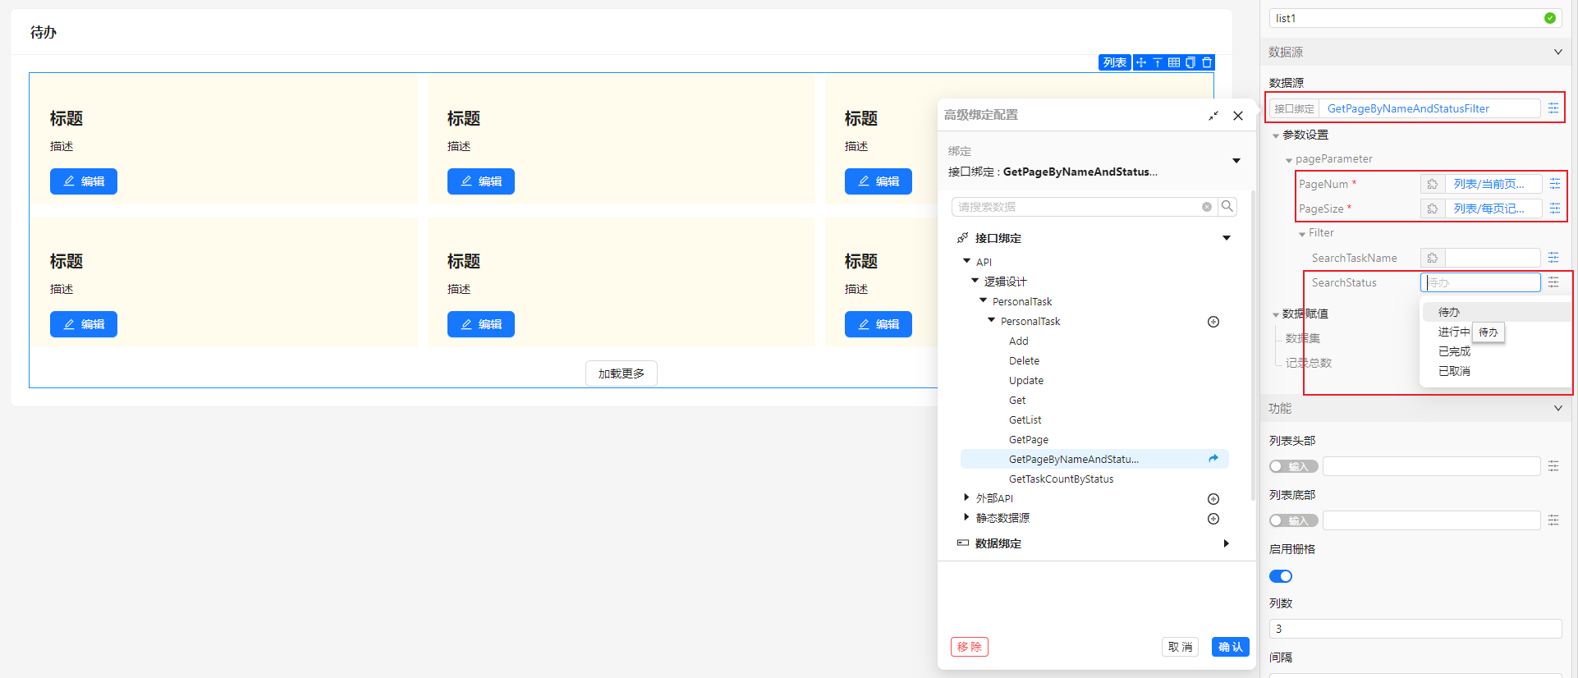Expand the 外部API tree node
Image resolution: width=1578 pixels, height=678 pixels.
(x=966, y=497)
